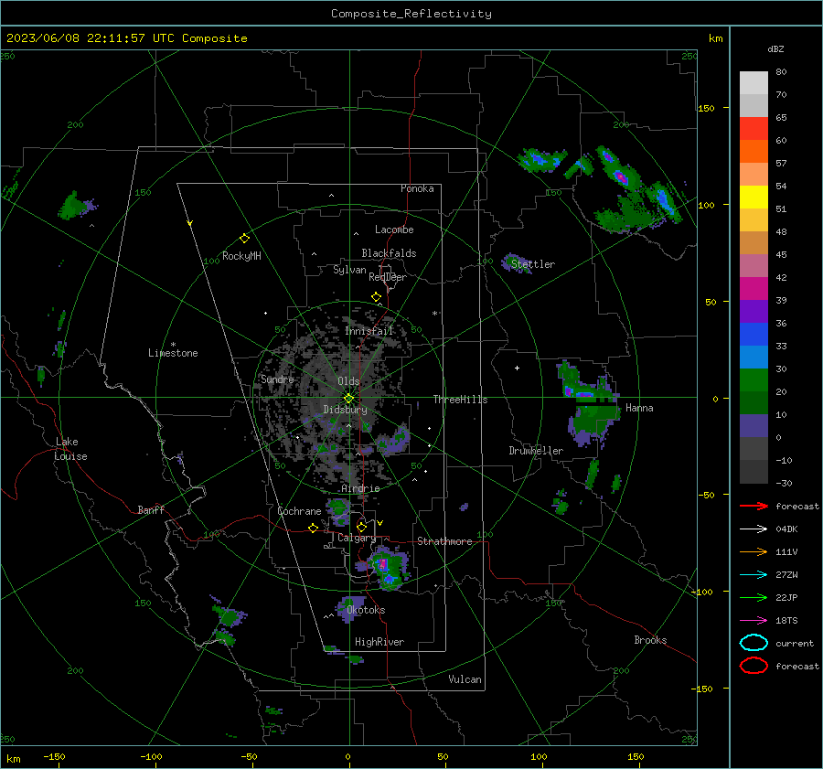Select the green 22JP arrow icon
Screen dimensions: 823x769
coord(754,597)
